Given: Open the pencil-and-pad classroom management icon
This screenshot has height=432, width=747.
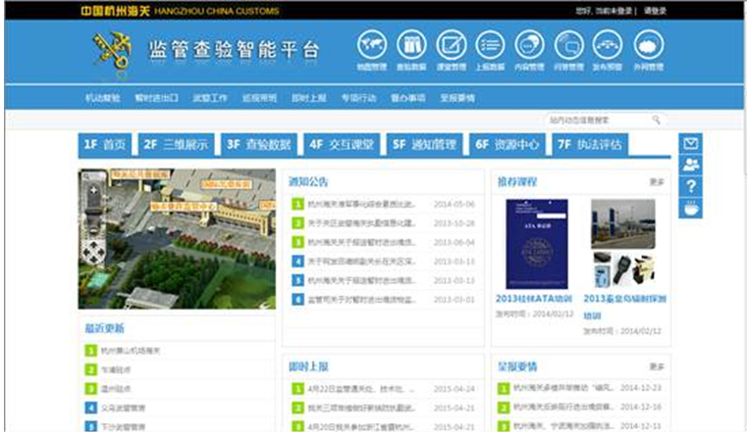Looking at the screenshot, I should 451,45.
